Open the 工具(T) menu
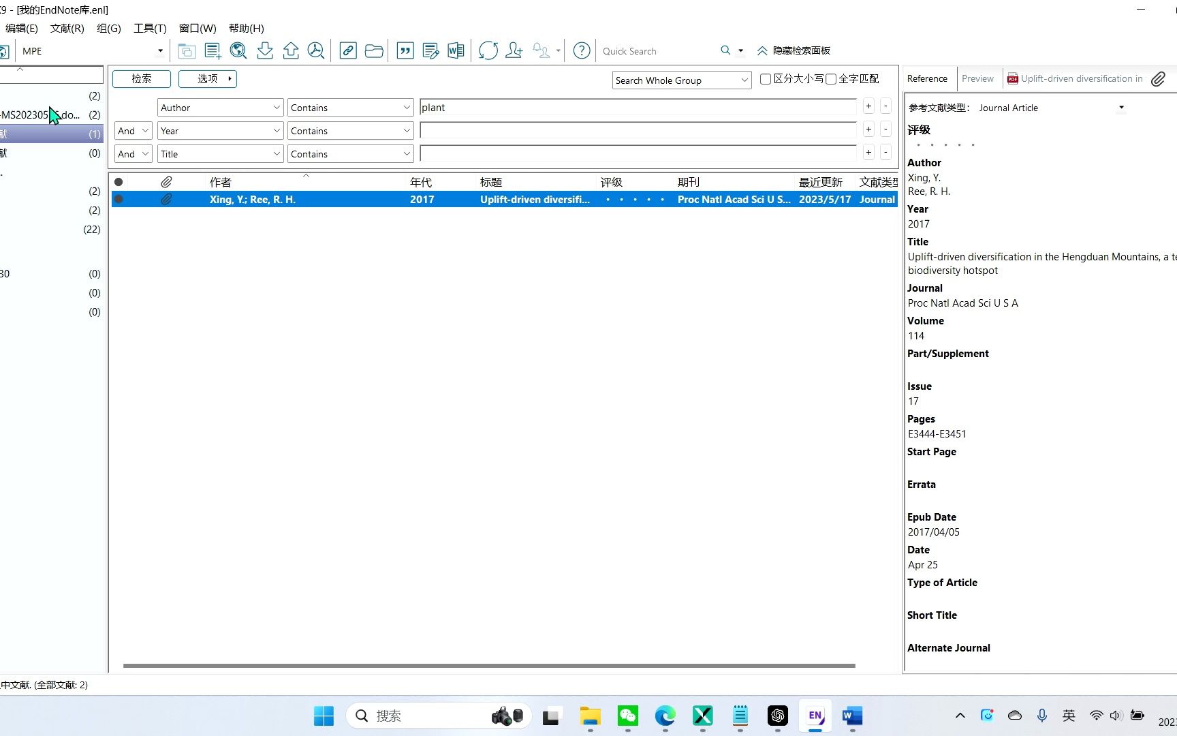Screen dimensions: 1177x736 coord(150,28)
